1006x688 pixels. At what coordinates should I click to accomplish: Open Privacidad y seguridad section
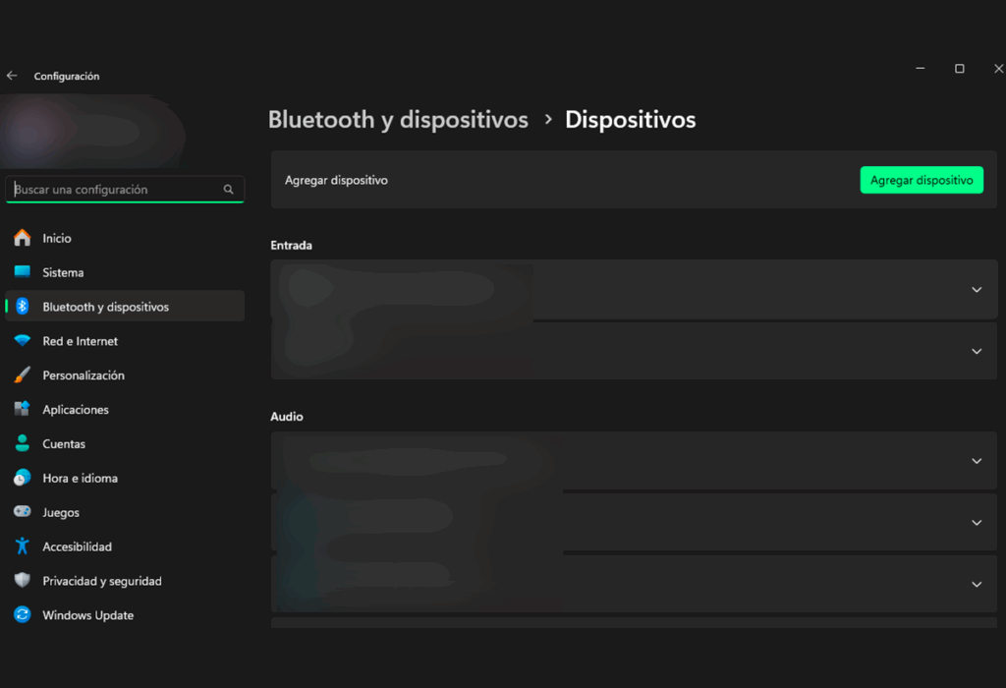[101, 581]
